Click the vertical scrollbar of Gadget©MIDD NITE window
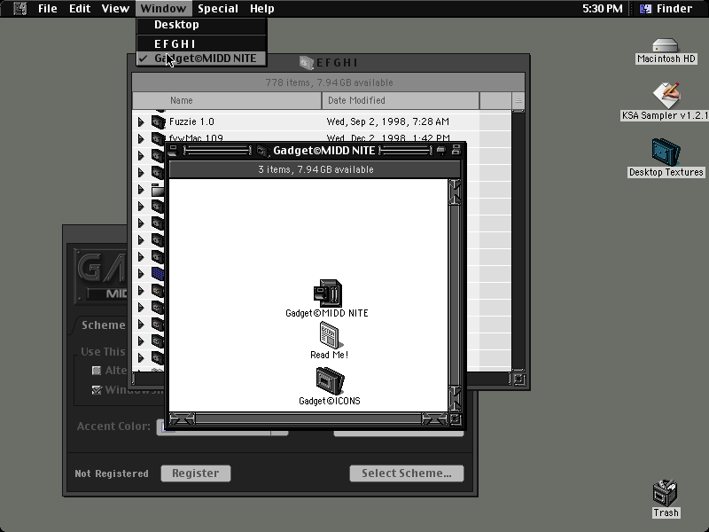The width and height of the screenshot is (709, 532). 455,296
